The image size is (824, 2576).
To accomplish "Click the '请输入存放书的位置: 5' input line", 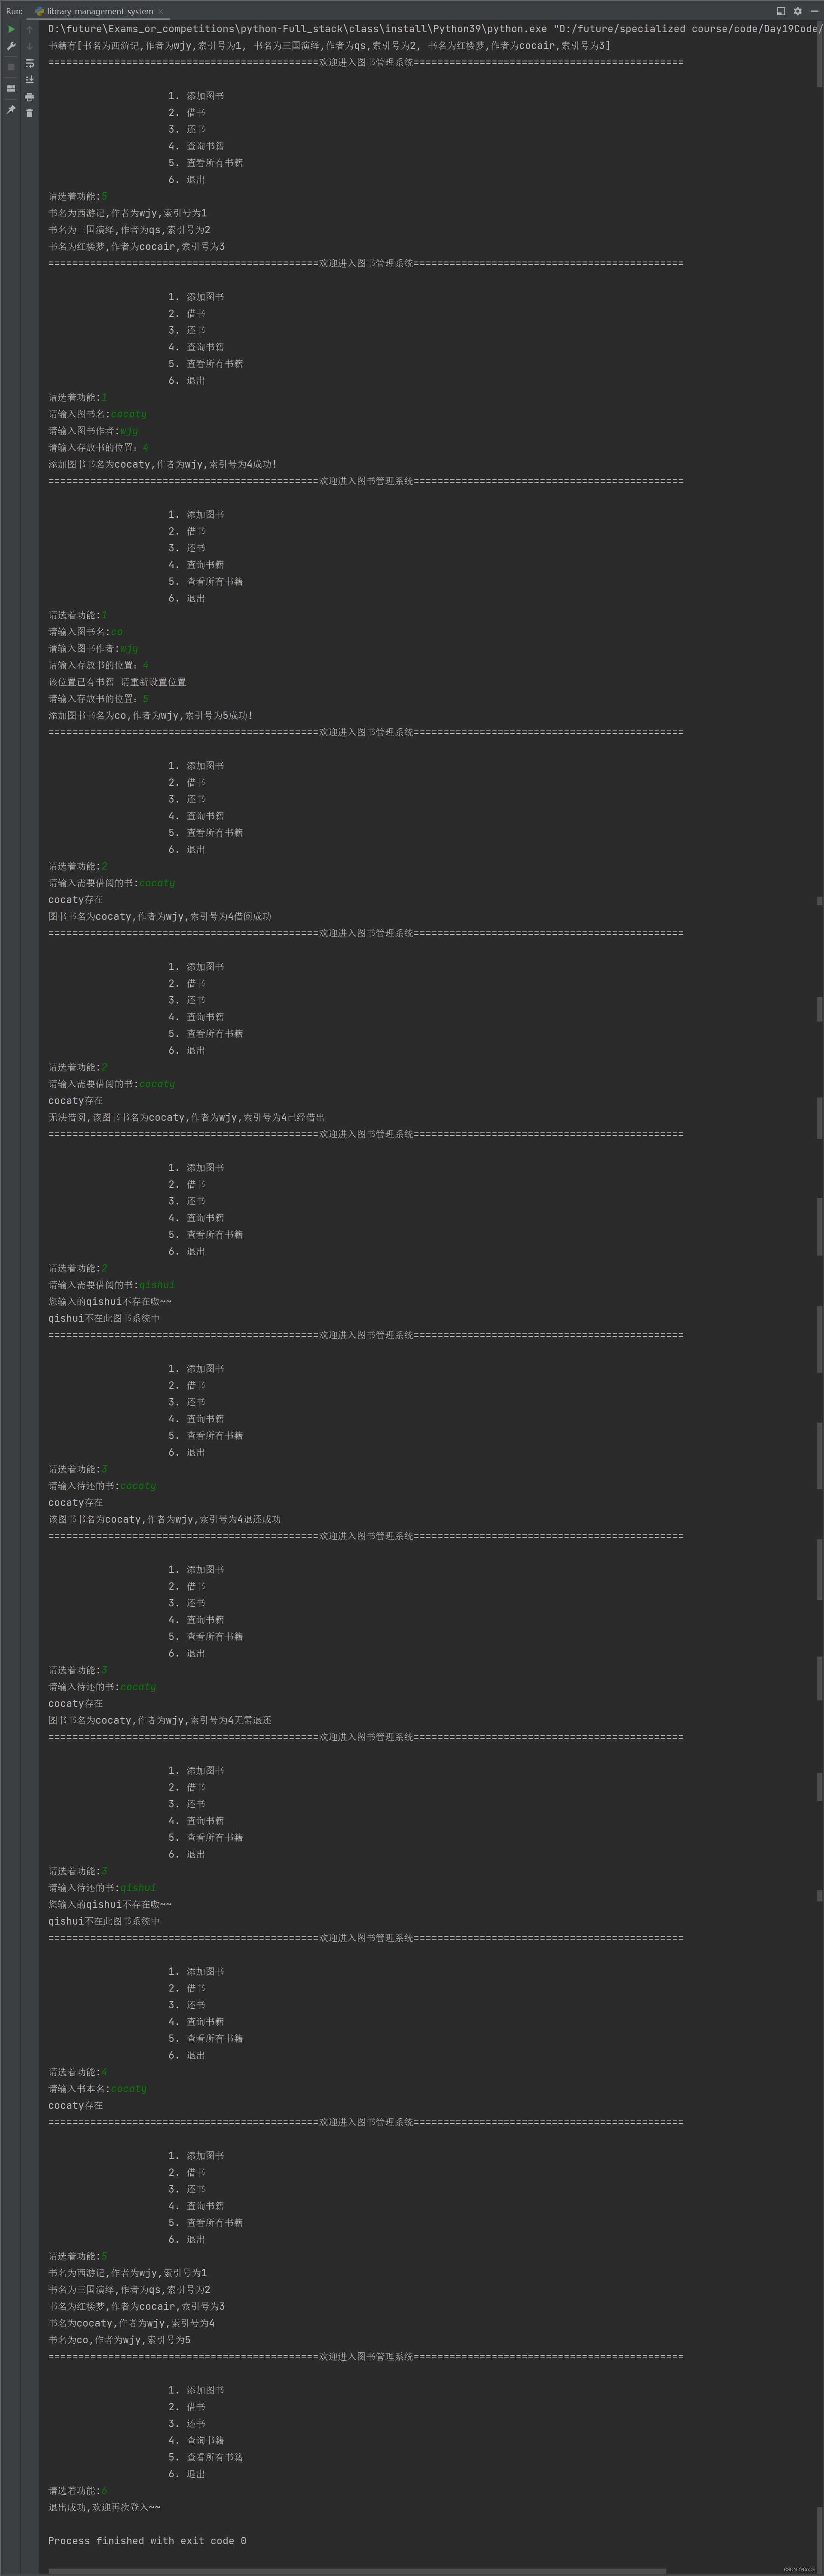I will coord(98,699).
